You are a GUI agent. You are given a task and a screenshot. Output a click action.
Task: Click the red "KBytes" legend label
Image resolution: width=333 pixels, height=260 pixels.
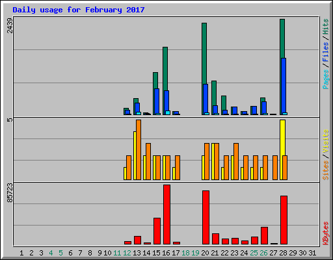coord(326,233)
